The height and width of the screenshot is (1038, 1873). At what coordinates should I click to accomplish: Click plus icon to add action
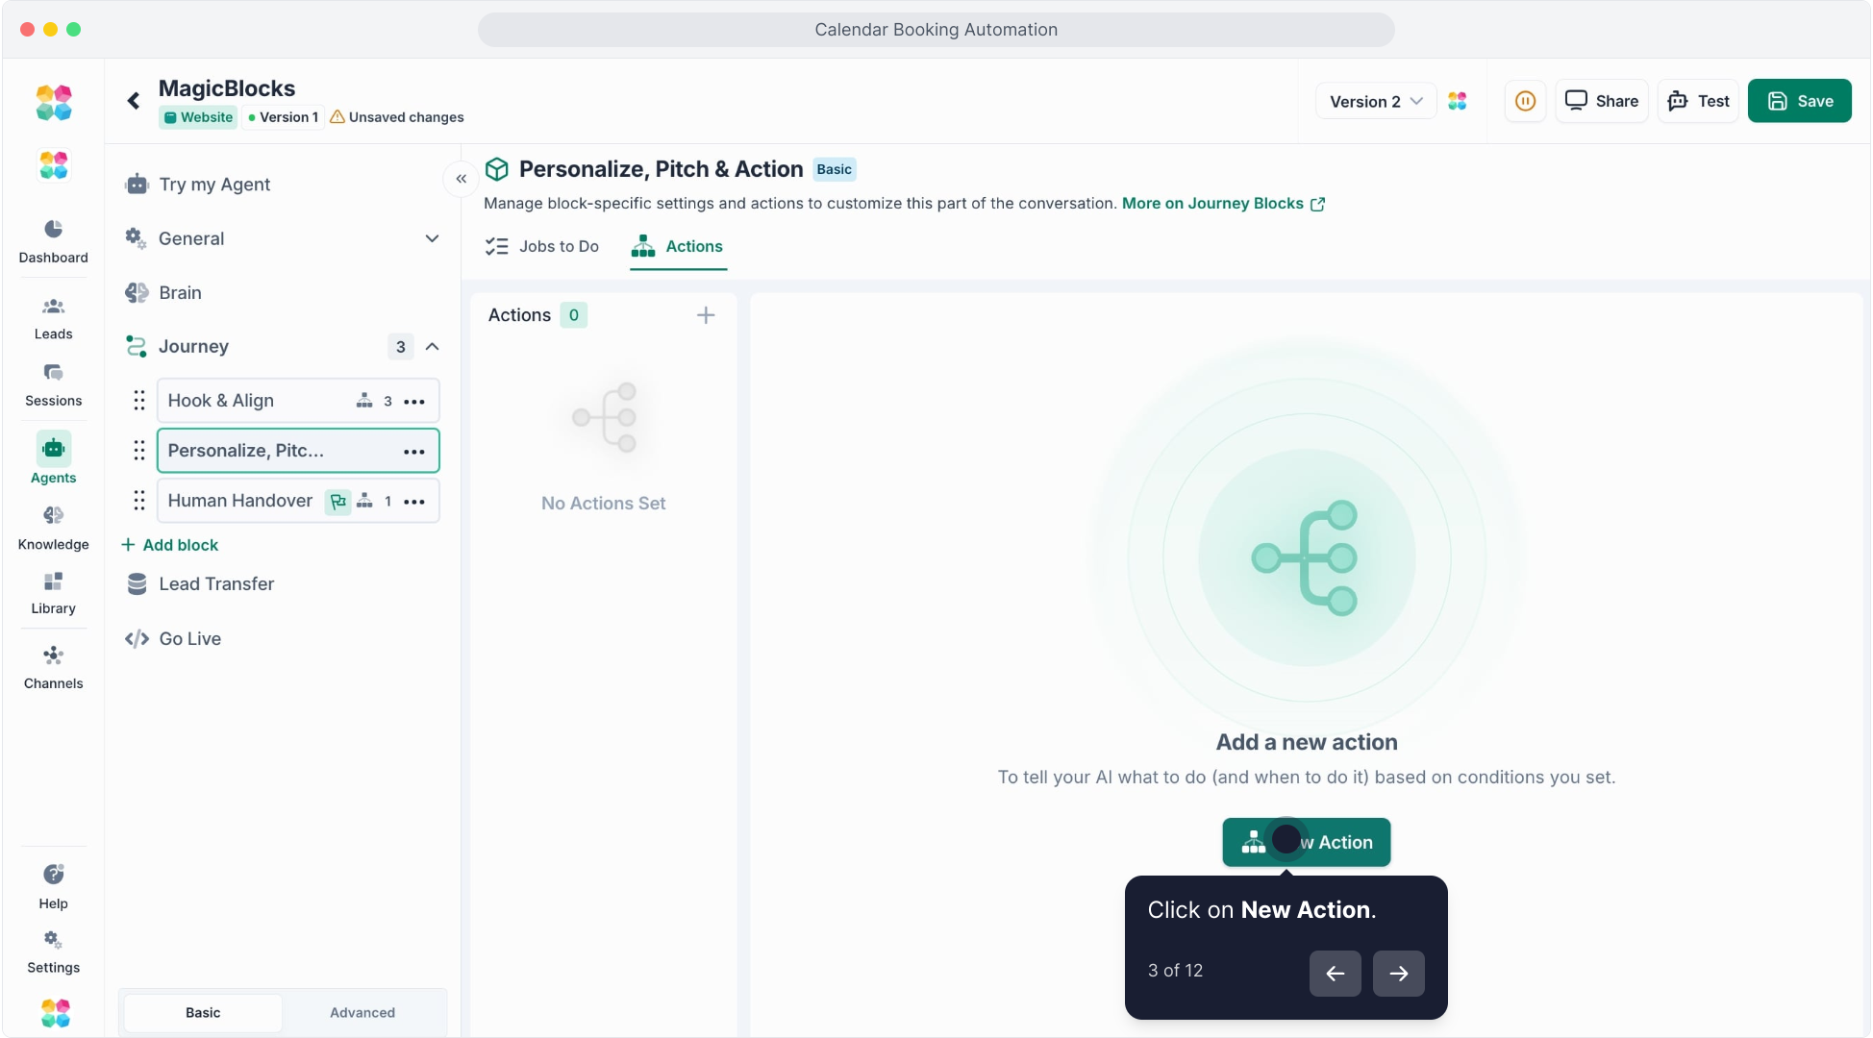click(705, 315)
